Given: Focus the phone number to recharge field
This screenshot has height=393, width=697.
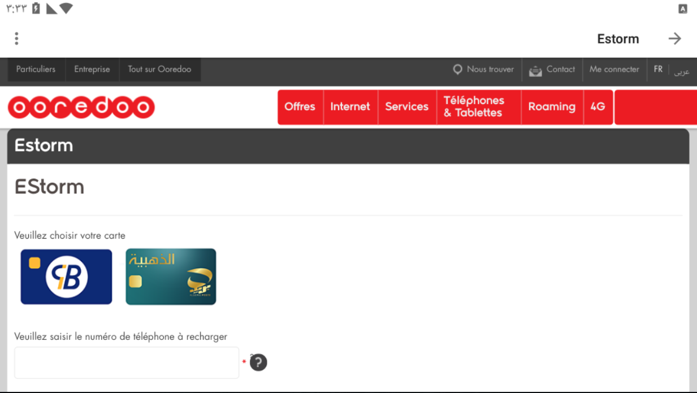Looking at the screenshot, I should click(127, 362).
